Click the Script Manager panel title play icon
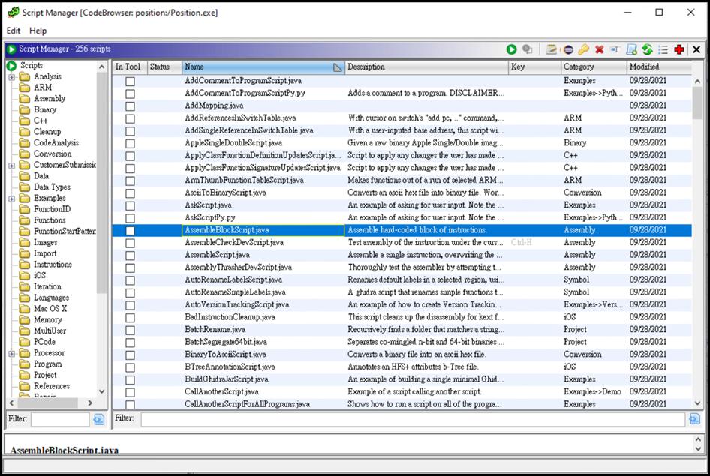Viewport: 710px width, 476px height. 12,49
